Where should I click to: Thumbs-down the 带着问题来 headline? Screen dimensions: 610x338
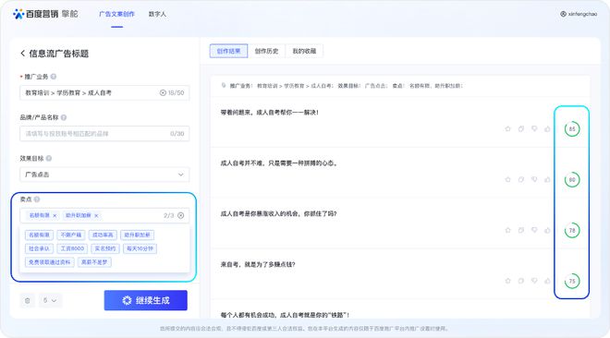[x=534, y=128]
